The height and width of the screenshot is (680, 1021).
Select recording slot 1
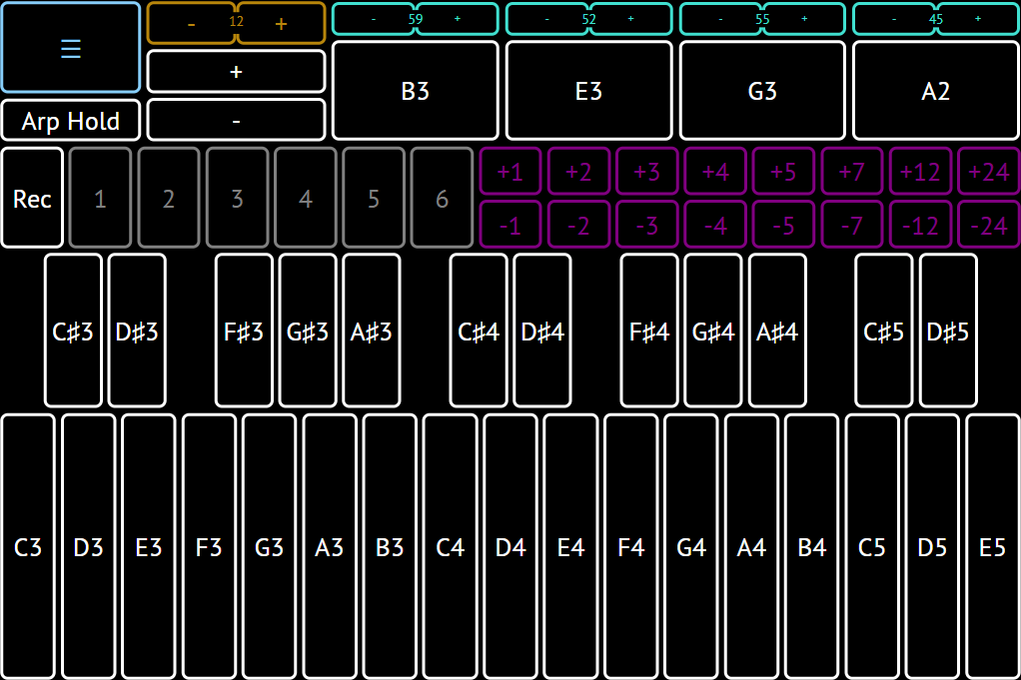[x=100, y=199]
